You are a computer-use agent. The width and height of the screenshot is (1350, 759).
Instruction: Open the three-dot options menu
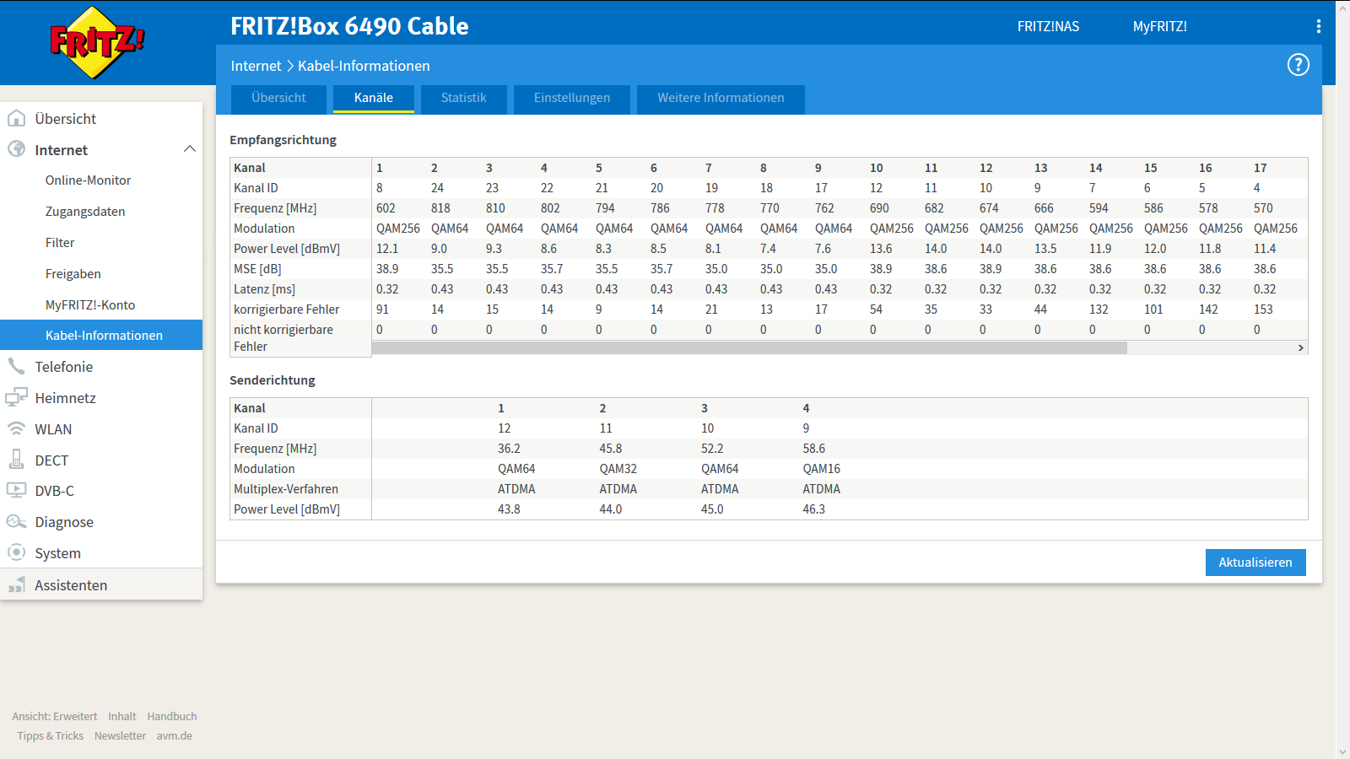1318,26
